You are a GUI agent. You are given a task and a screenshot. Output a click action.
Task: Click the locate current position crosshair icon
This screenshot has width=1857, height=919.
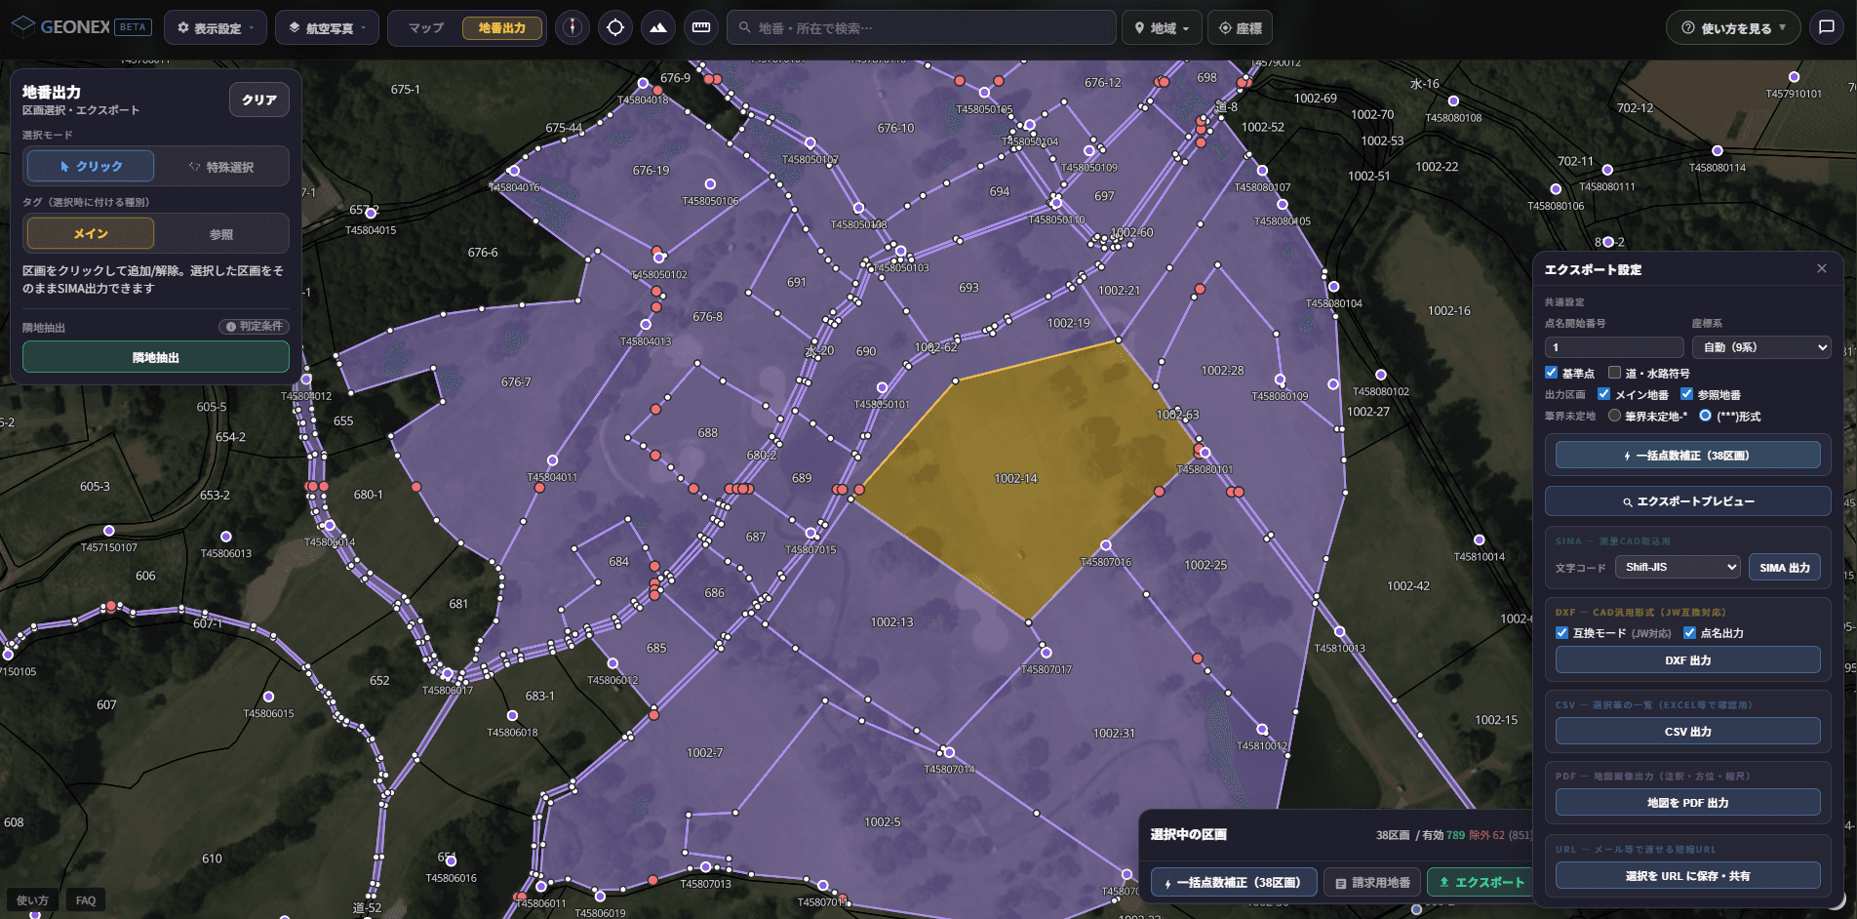(615, 27)
